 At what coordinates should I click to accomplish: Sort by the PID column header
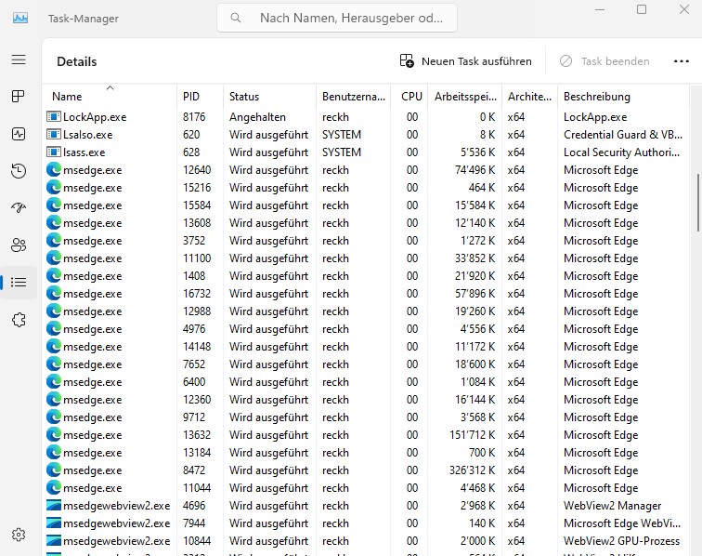[201, 97]
